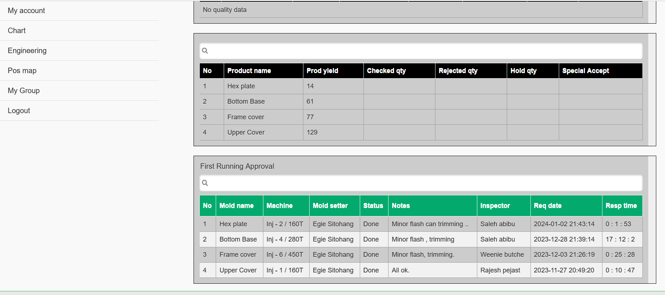Select Hex plate row in product table
Image resolution: width=665 pixels, height=295 pixels.
click(x=241, y=86)
